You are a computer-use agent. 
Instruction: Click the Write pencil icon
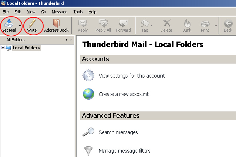pyautogui.click(x=32, y=23)
